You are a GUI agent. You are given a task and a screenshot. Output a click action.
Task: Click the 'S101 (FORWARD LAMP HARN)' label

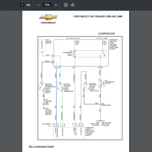(x=48, y=102)
